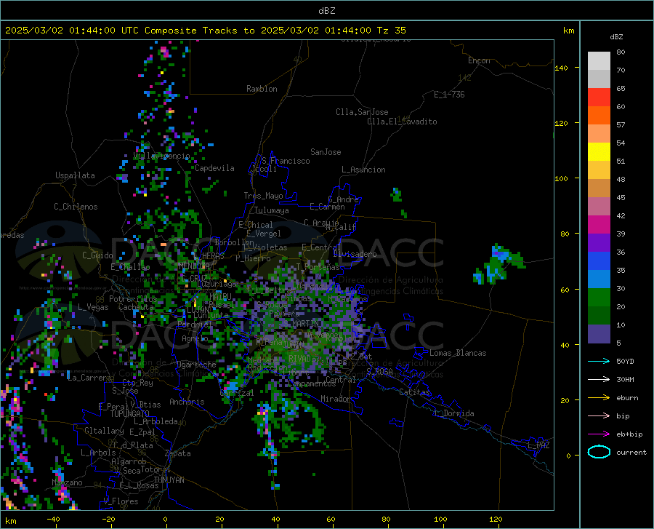Click the 'L_Dormida' map label
Viewport: 654px width, 529px height.
[x=453, y=413]
